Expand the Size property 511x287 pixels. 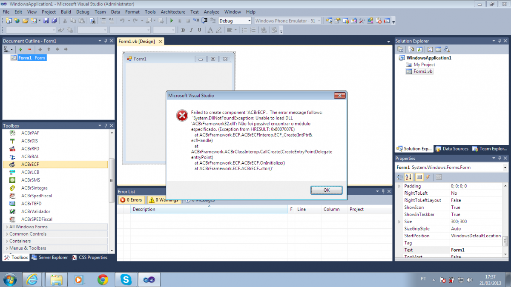[x=399, y=222]
